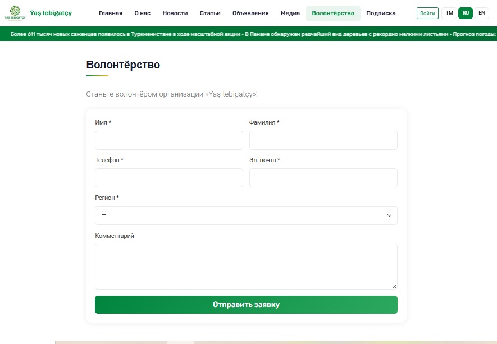Viewport: 497px width, 344px height.
Task: Click inside the Комментарий text area
Action: pyautogui.click(x=246, y=266)
